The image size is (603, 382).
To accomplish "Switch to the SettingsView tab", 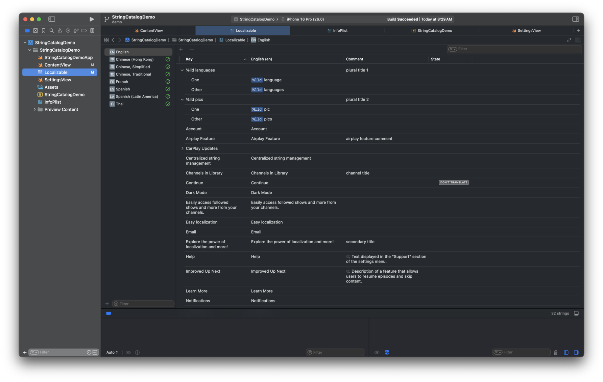I will pyautogui.click(x=526, y=31).
